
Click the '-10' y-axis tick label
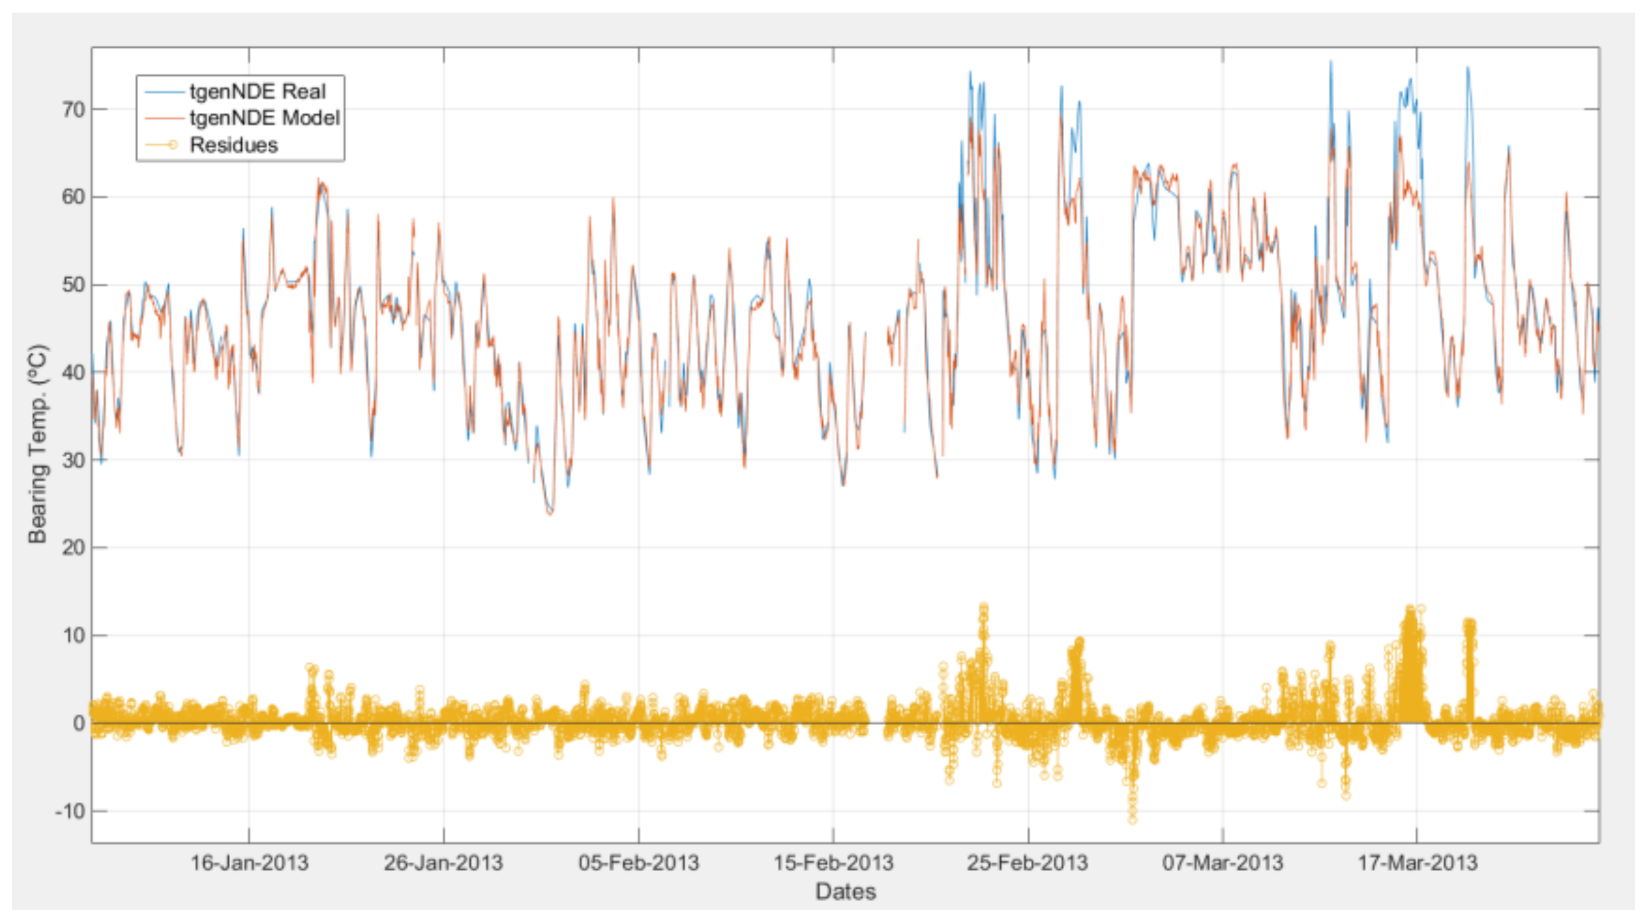point(70,811)
